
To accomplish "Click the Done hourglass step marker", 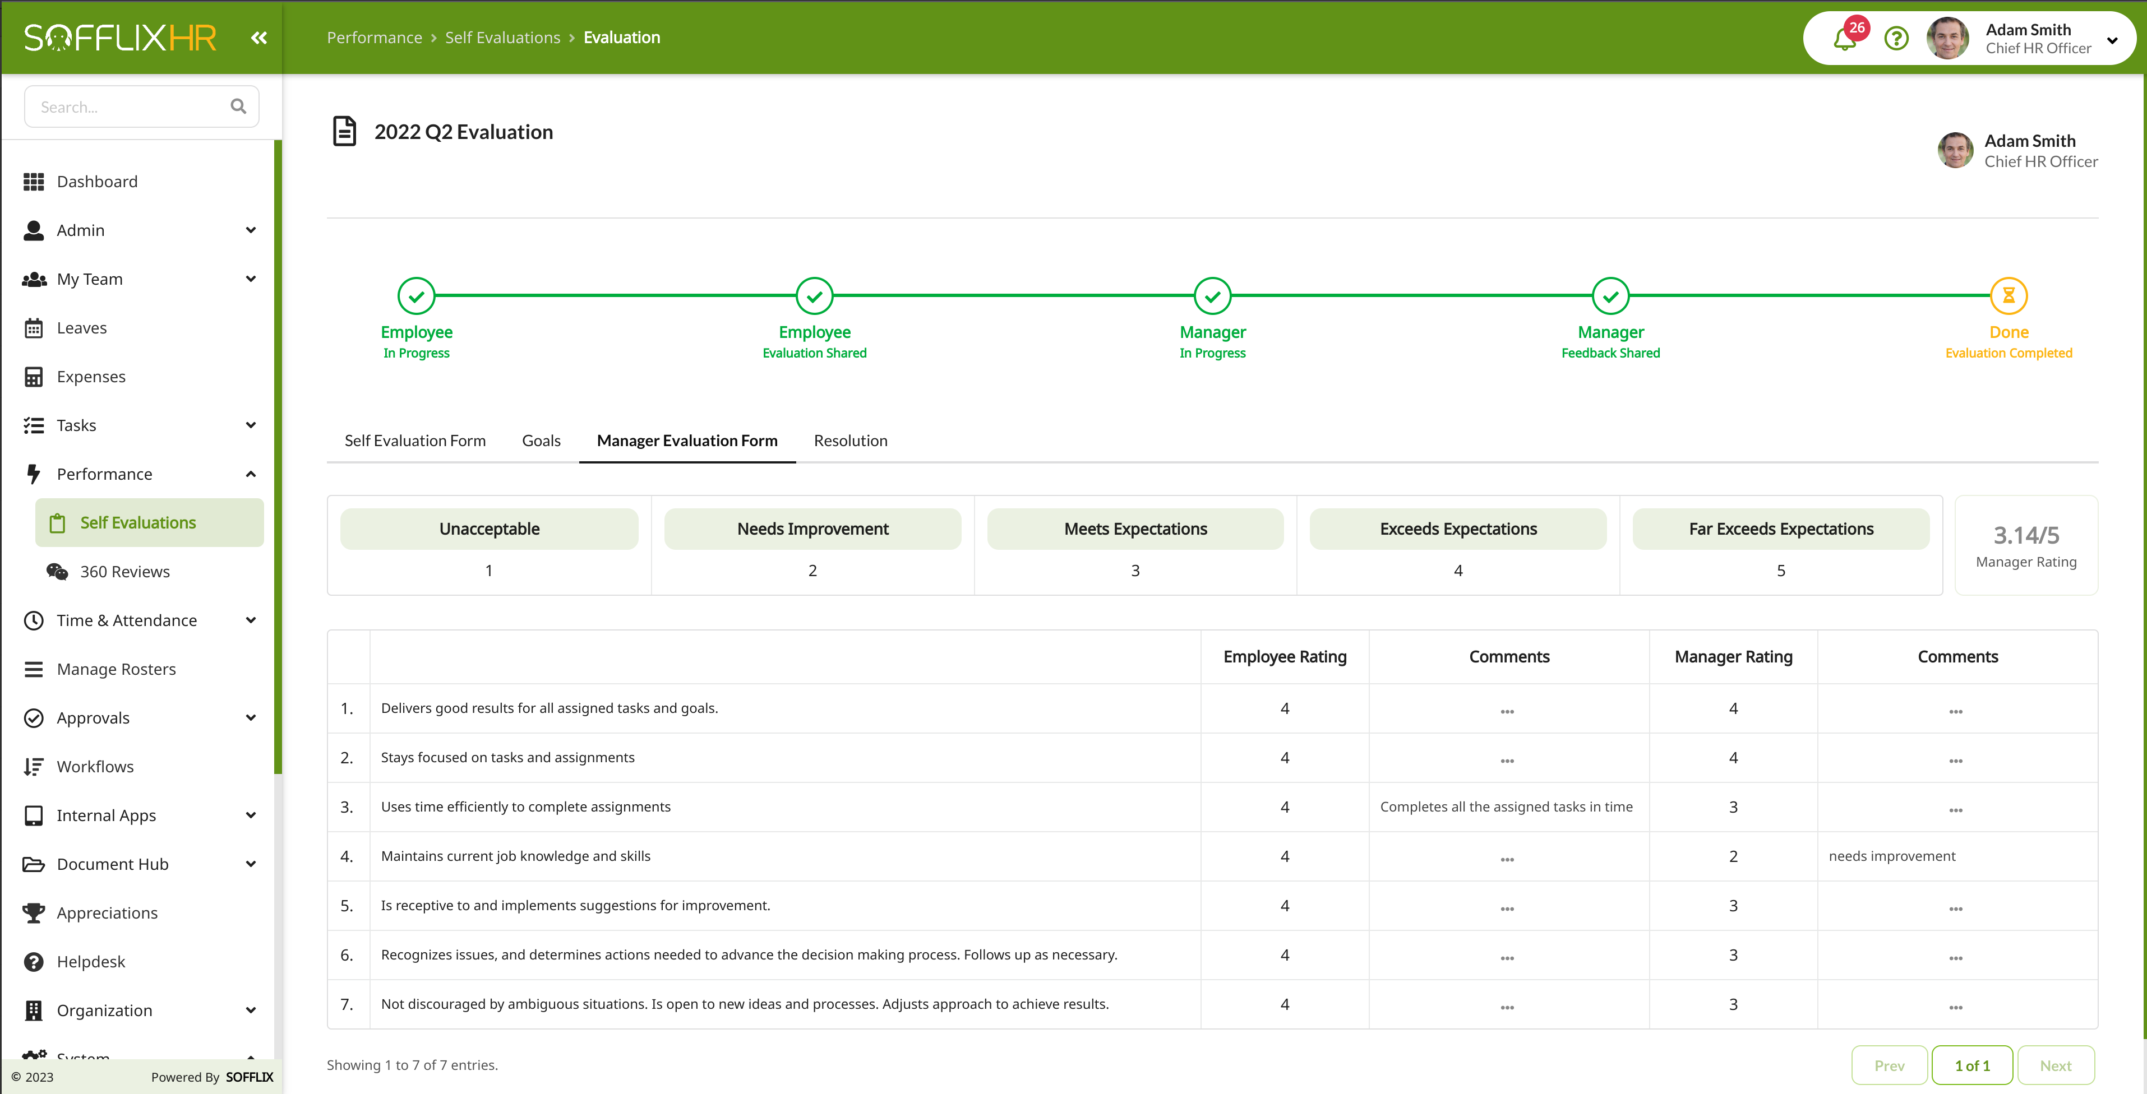I will pyautogui.click(x=2008, y=296).
